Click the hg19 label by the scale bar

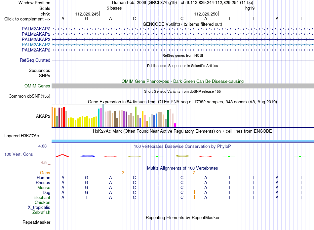[250, 8]
